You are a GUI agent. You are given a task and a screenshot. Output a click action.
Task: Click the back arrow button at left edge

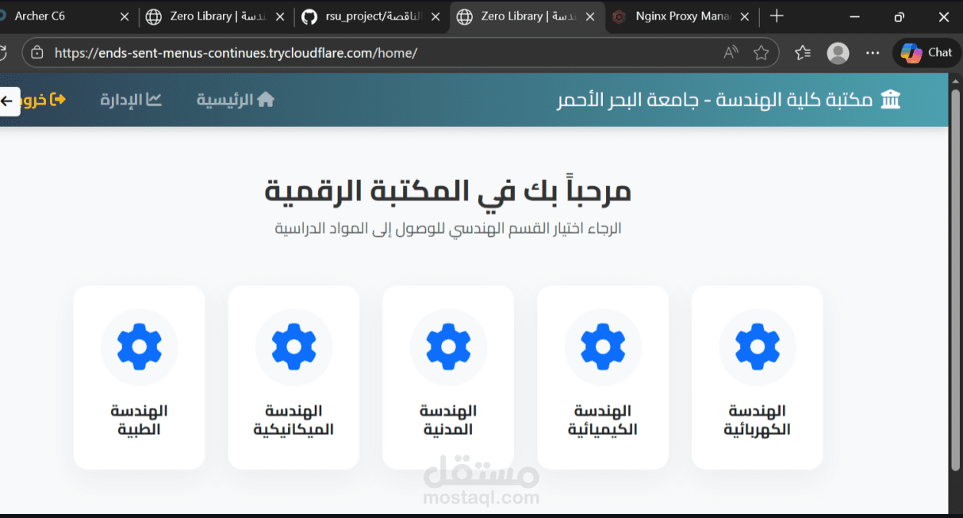pos(8,101)
